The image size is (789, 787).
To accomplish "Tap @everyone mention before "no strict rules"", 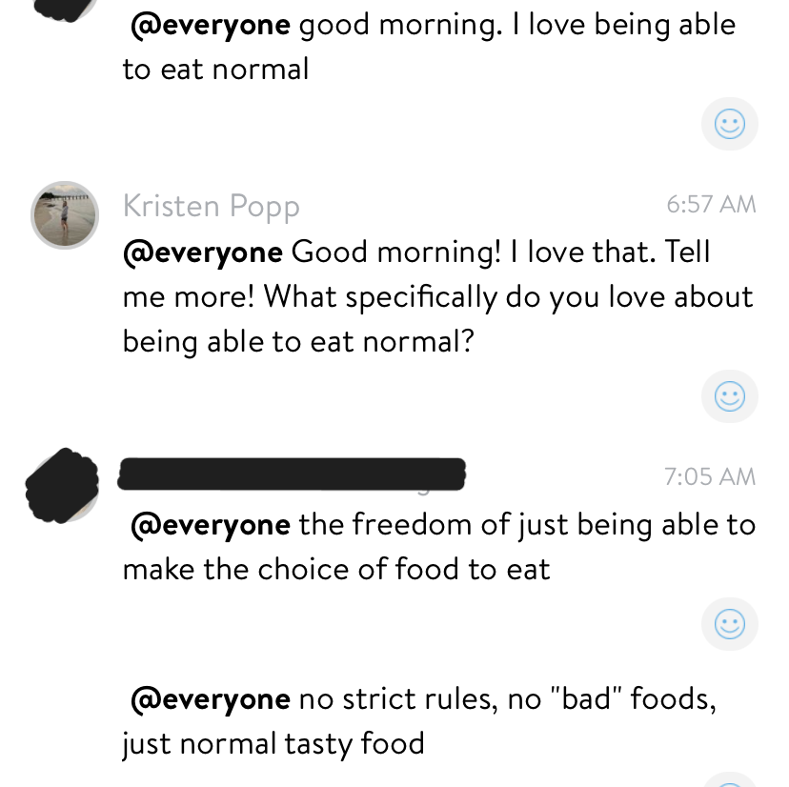I will coord(211,699).
